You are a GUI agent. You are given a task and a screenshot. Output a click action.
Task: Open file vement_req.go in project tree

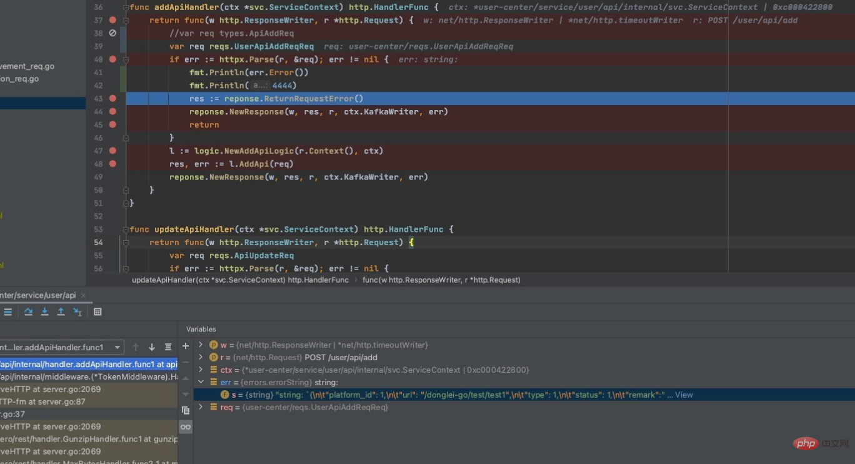pyautogui.click(x=27, y=66)
